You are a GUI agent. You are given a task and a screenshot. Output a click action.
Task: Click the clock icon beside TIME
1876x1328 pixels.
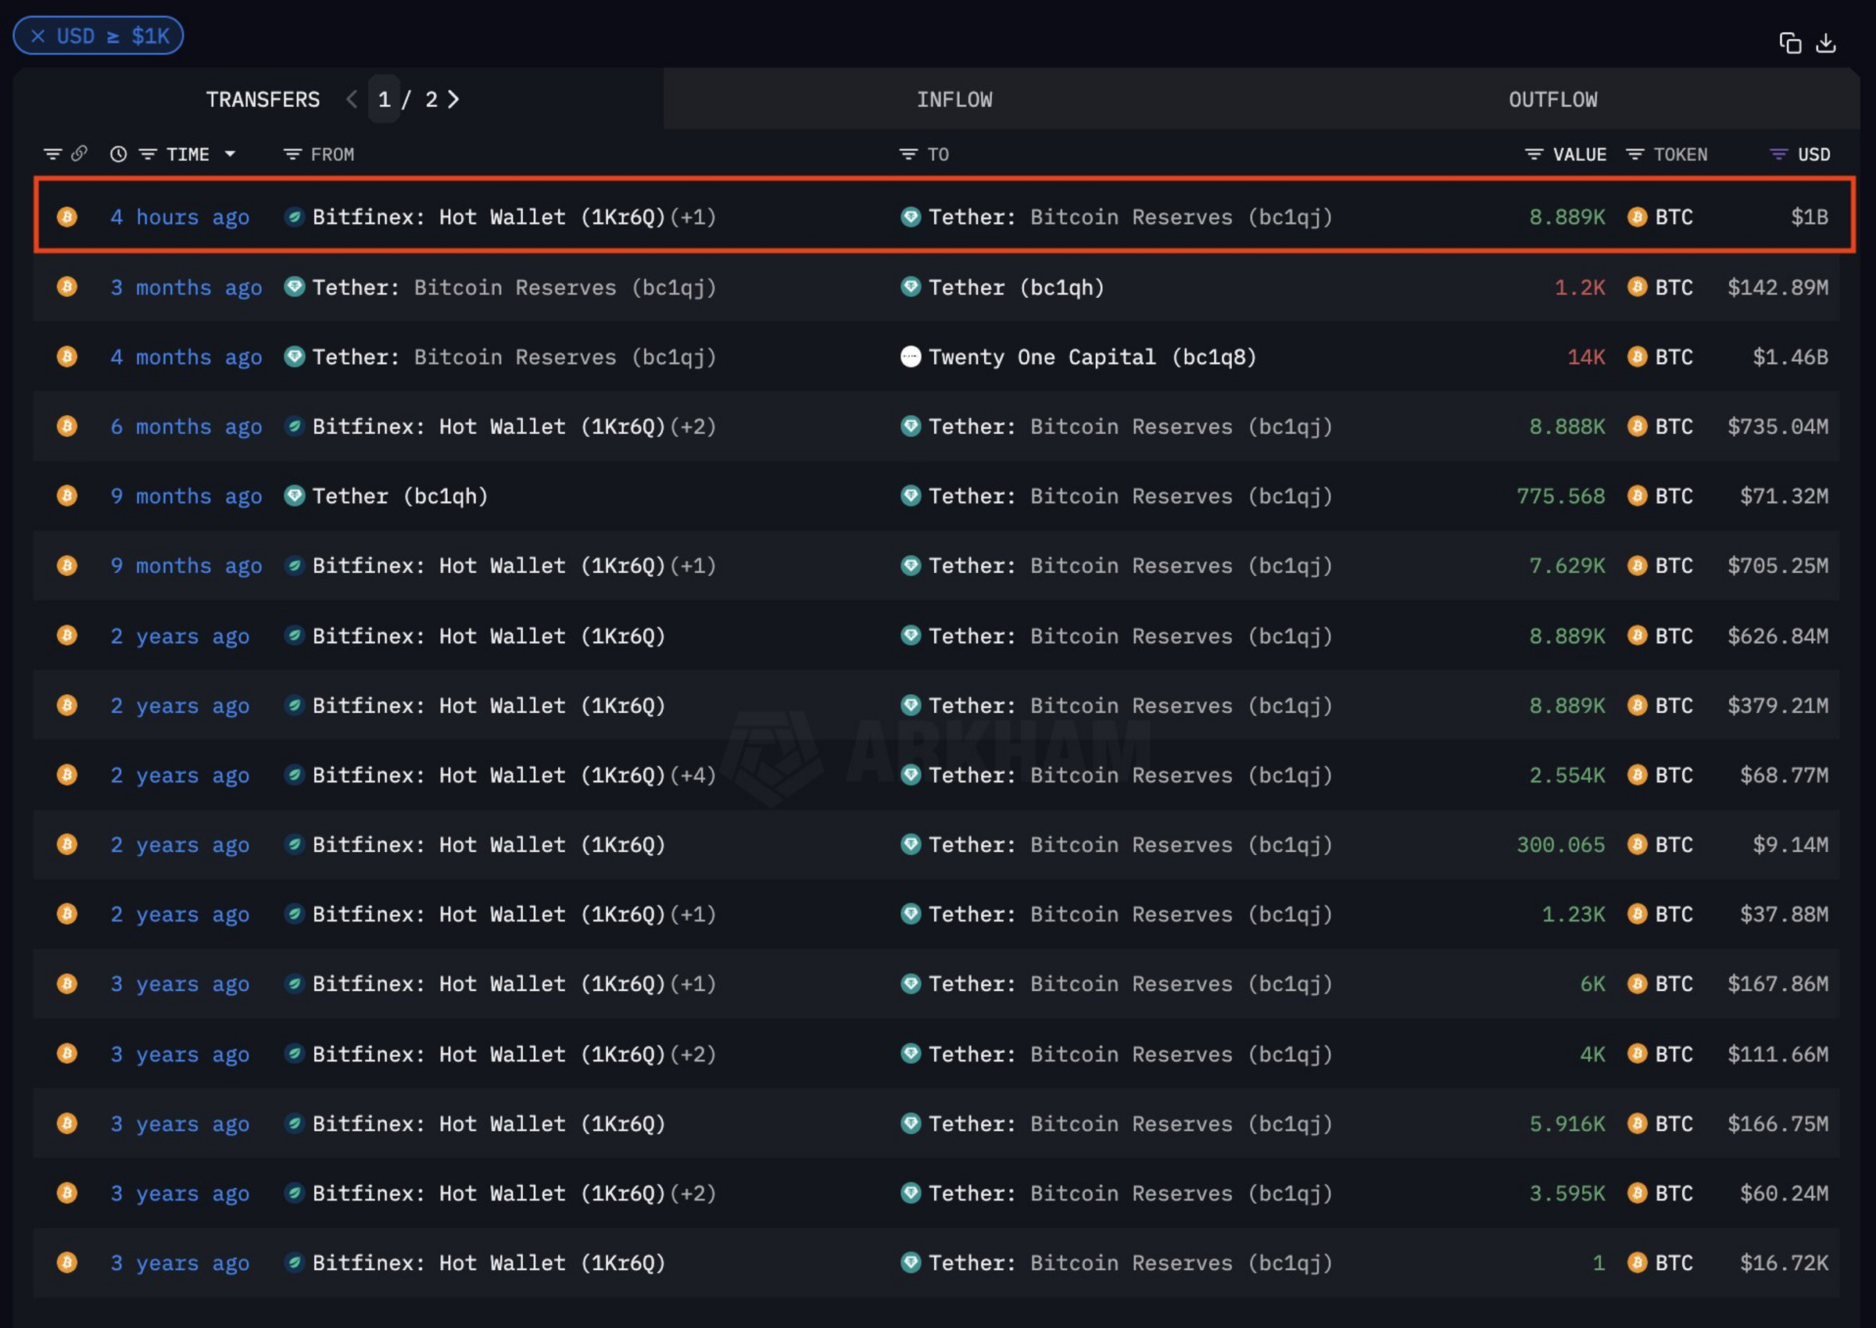tap(119, 154)
